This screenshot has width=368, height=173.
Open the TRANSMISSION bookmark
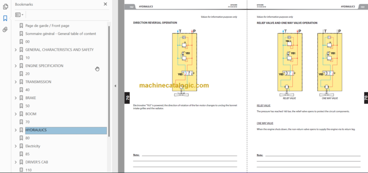(38, 81)
